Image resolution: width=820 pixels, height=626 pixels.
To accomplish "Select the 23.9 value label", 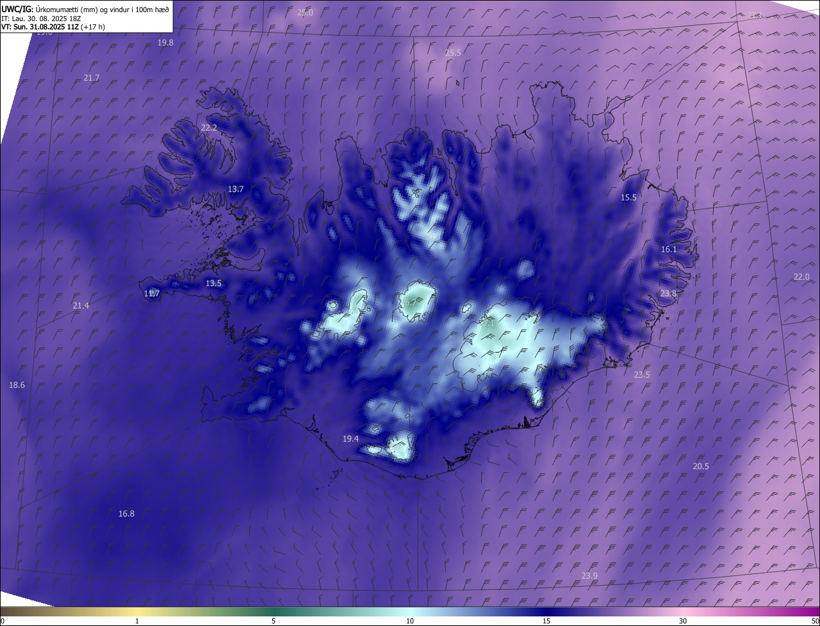I will [589, 576].
